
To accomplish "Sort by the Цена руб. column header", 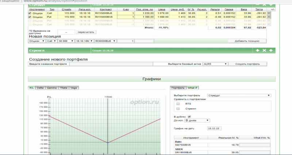I will 178,10.
